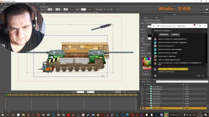The height and width of the screenshot is (117, 209).
Task: Select the first layer row in the list
Action: point(173,87)
